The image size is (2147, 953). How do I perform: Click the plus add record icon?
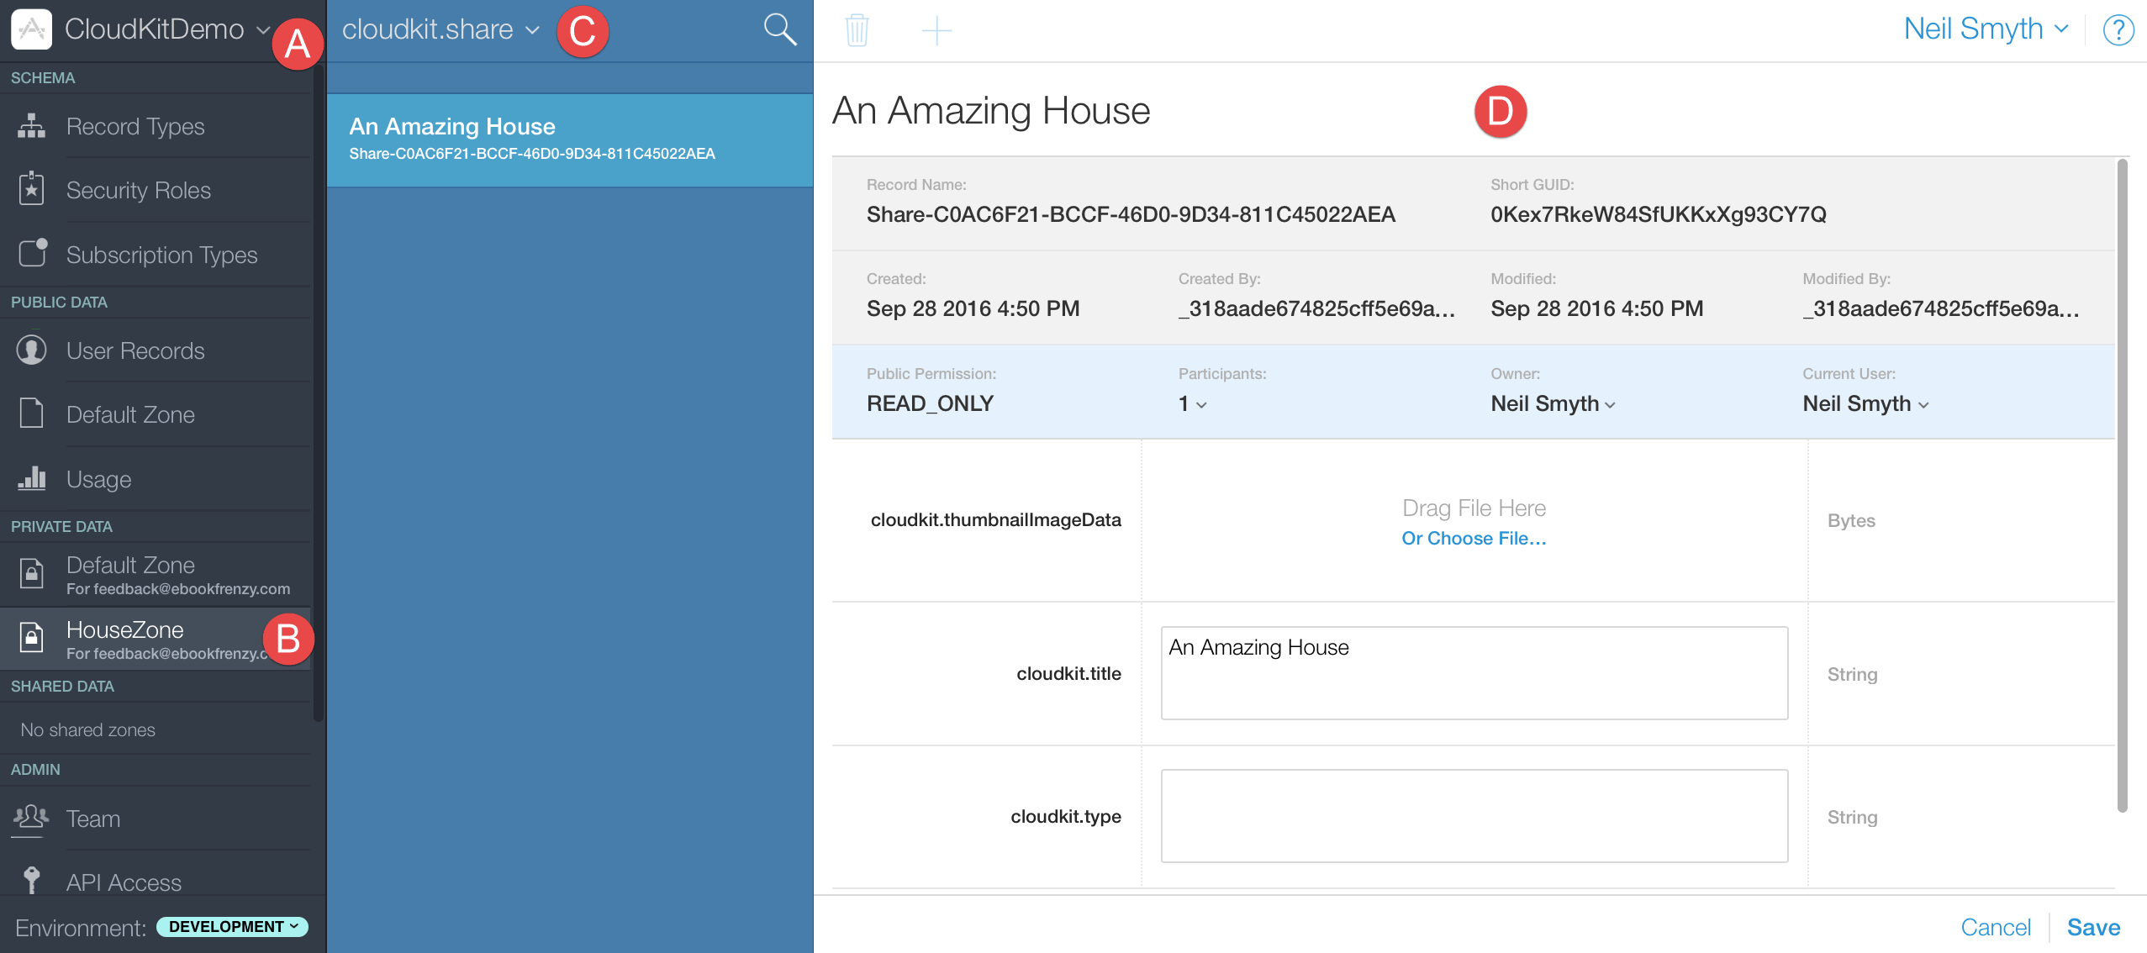pos(936,31)
